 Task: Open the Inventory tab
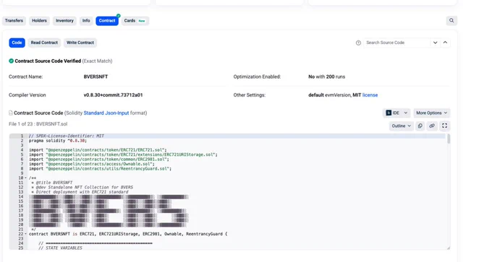(64, 21)
